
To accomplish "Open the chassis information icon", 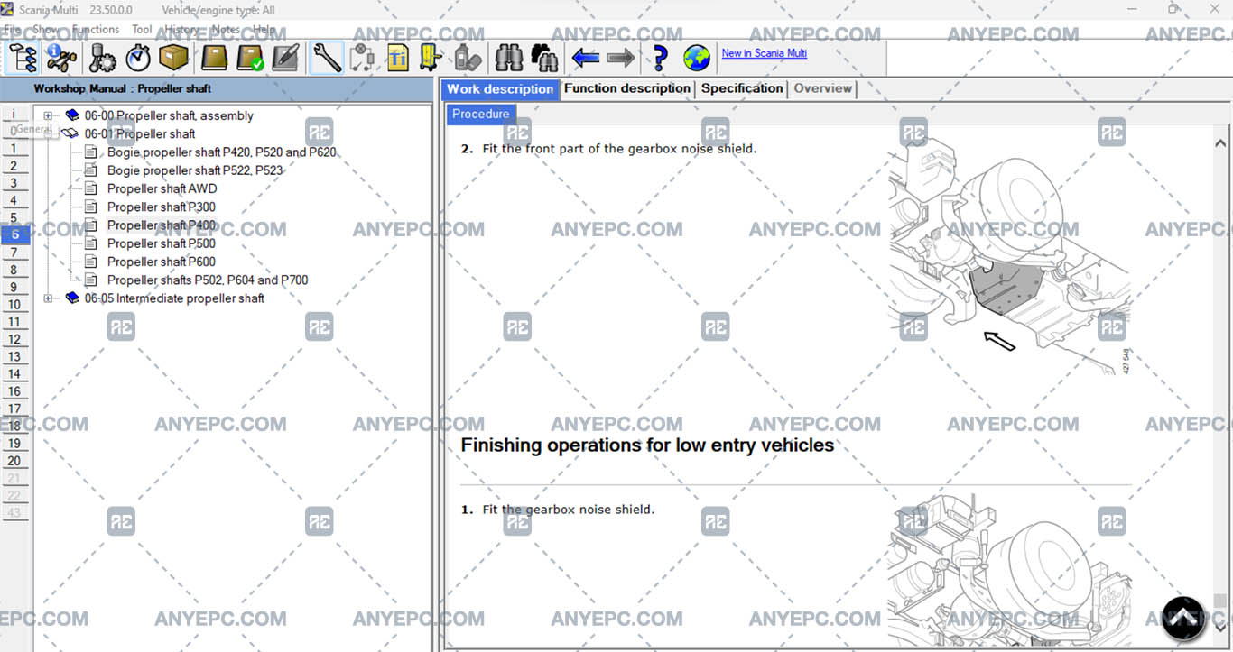I will [61, 58].
